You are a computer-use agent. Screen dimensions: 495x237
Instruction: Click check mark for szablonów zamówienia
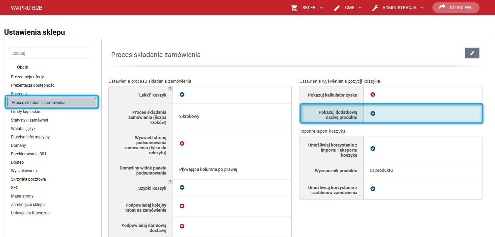coord(373,189)
